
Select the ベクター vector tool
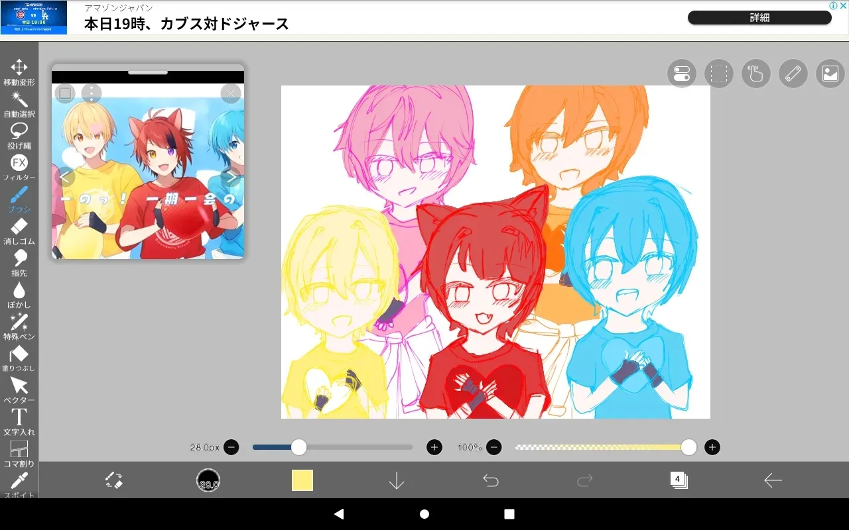tap(19, 390)
